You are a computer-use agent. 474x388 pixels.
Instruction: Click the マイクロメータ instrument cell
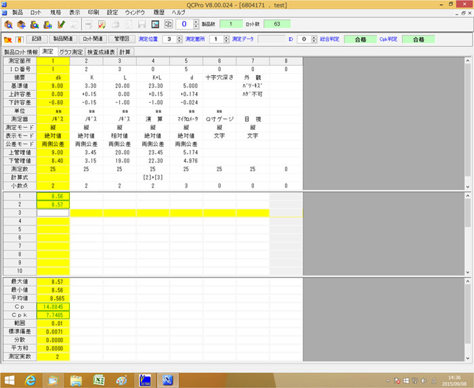[x=186, y=119]
